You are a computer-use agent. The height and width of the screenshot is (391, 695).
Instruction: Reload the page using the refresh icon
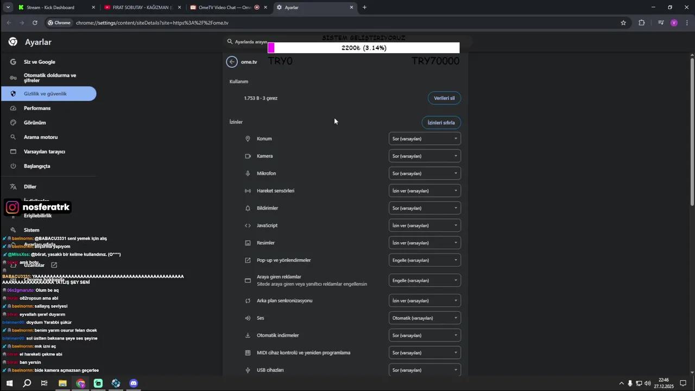tap(35, 23)
